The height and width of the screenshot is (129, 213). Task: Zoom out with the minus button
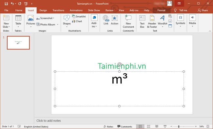(171, 126)
